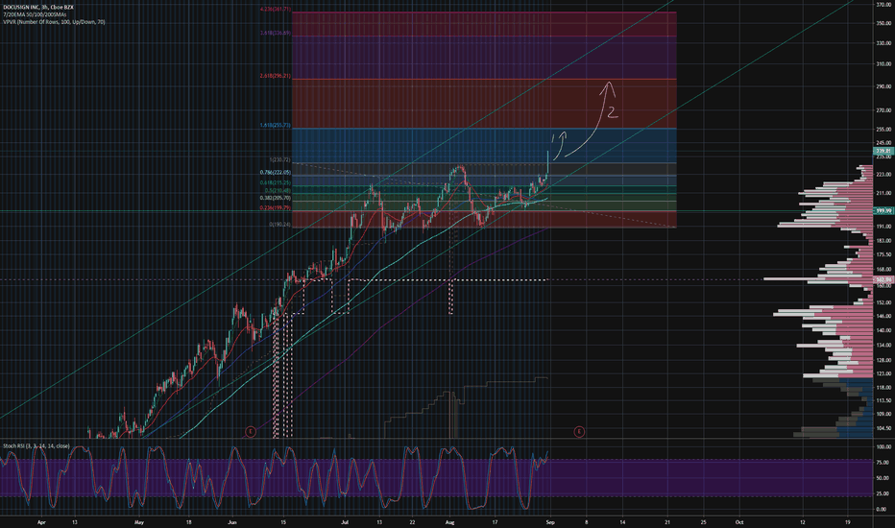The height and width of the screenshot is (528, 895).
Task: Click the 104.50 price axis label
Action: pos(883,428)
